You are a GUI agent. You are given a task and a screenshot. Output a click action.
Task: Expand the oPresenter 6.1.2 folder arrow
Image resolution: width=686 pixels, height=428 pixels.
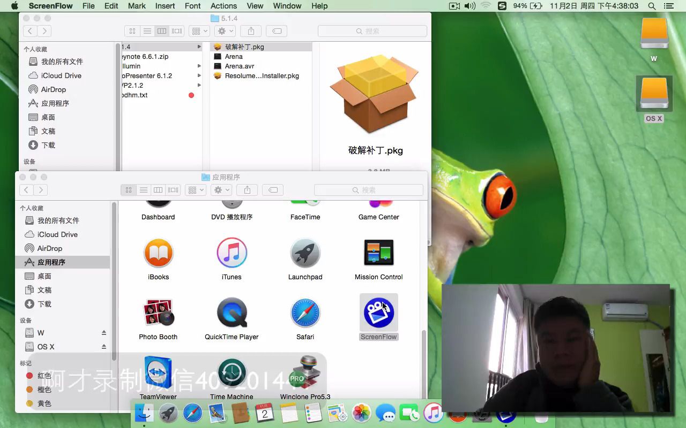pos(199,76)
